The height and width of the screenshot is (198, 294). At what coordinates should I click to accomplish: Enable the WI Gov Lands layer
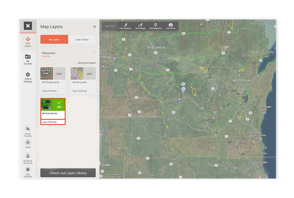pos(89,74)
